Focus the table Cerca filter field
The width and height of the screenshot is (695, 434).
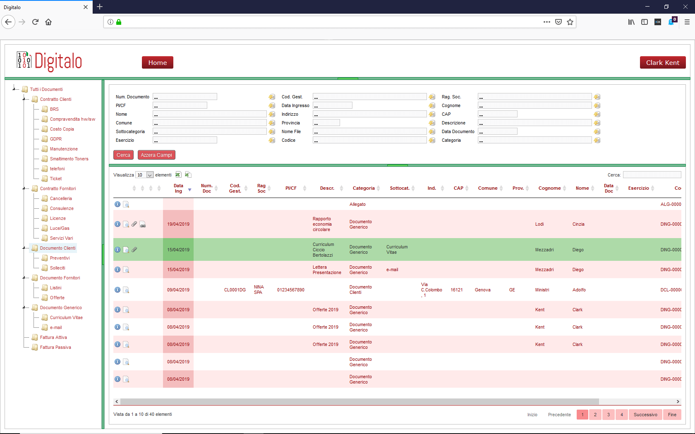652,175
